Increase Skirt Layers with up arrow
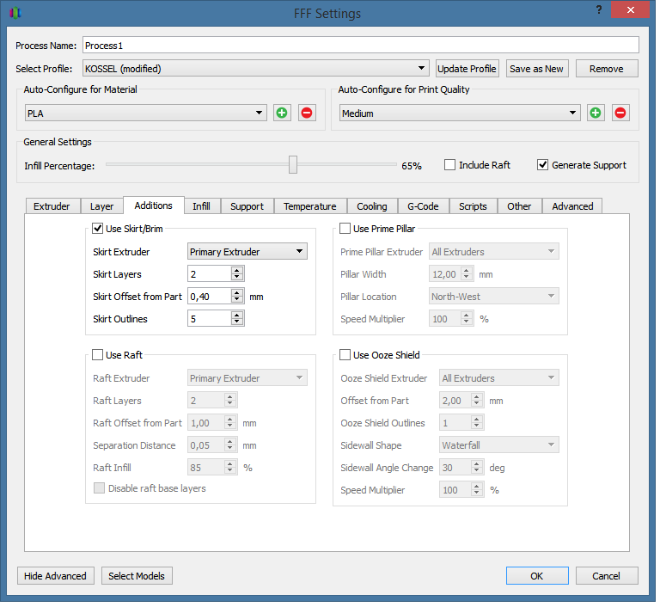This screenshot has height=607, width=660. pos(237,270)
